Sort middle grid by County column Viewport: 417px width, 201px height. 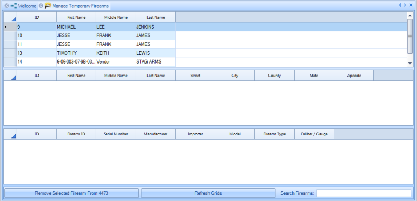275,76
